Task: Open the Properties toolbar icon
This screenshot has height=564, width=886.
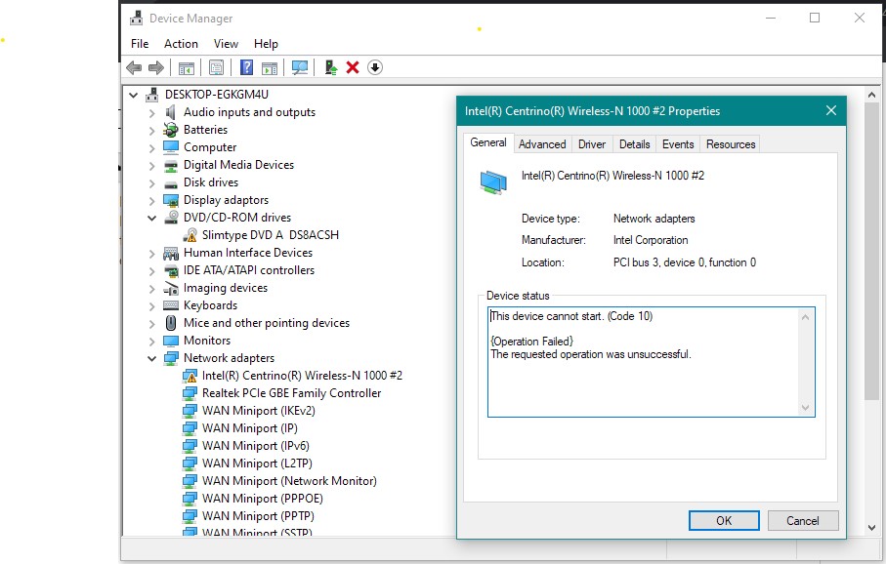Action: 216,67
